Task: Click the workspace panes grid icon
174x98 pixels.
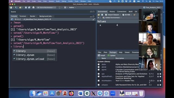Action: pos(65,7)
